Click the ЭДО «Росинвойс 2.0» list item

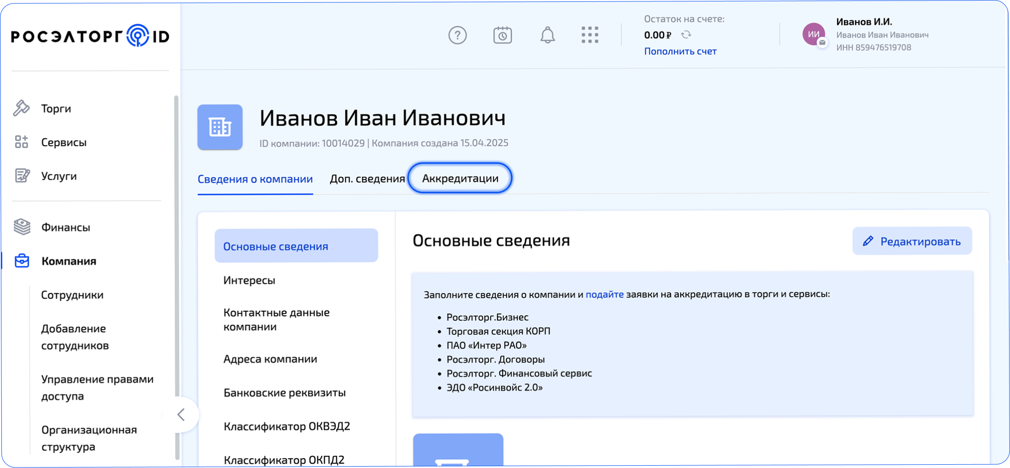(494, 387)
